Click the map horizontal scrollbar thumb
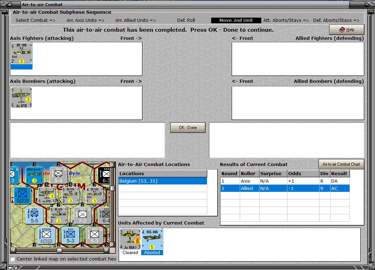Viewport: 375px width, 270px height. pyautogui.click(x=59, y=250)
